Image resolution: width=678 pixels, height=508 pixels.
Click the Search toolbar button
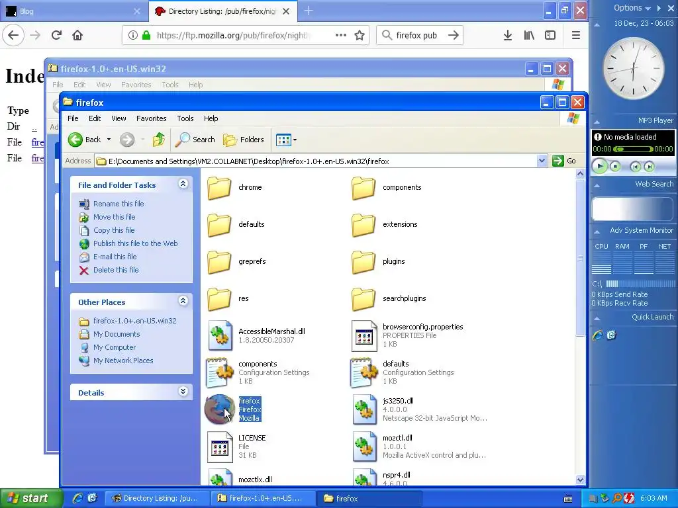pos(195,140)
